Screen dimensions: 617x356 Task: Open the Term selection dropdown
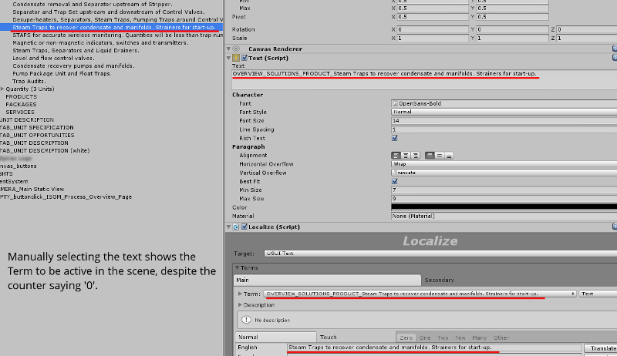pos(420,294)
